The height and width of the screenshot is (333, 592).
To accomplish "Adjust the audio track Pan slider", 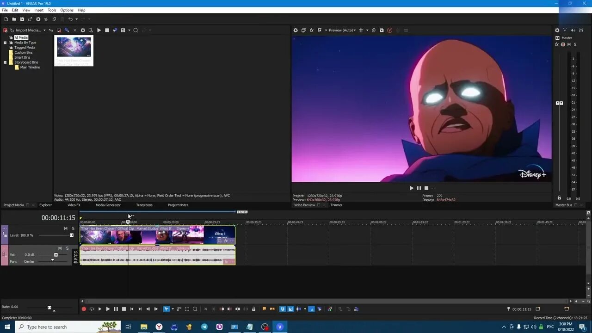I will point(52,260).
